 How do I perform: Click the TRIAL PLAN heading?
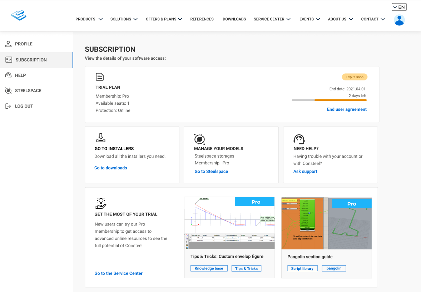108,87
